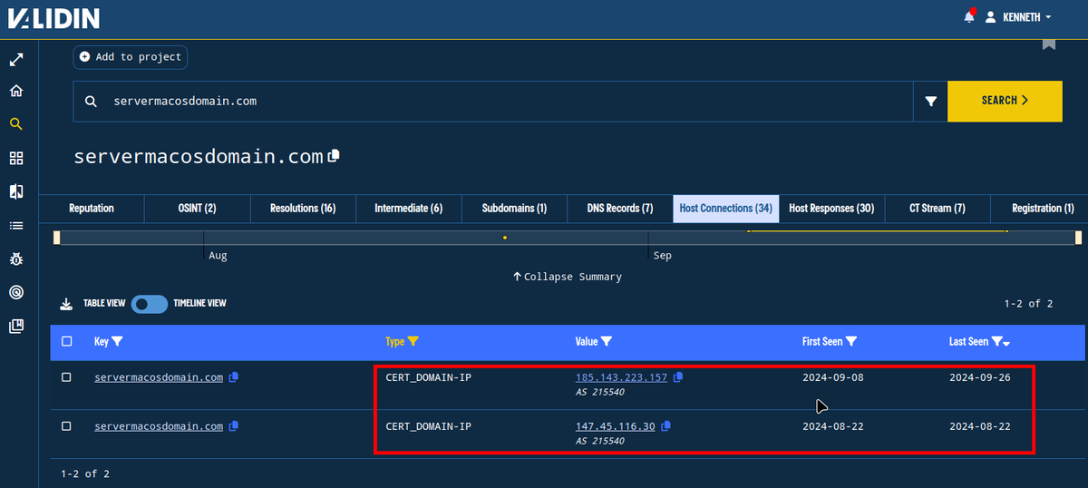Open first servermacosdomain.com key link
This screenshot has width=1088, height=488.
[159, 377]
